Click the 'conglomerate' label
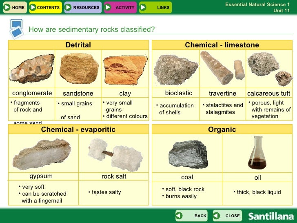The height and width of the screenshot is (223, 297). pos(32,93)
